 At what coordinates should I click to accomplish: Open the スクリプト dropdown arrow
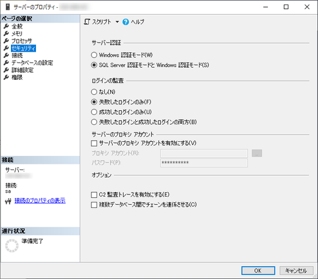click(x=117, y=22)
